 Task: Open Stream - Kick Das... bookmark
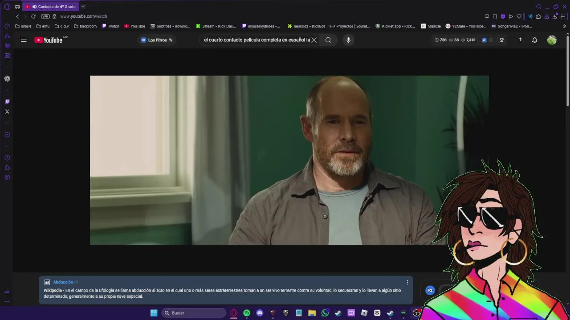[x=216, y=26]
